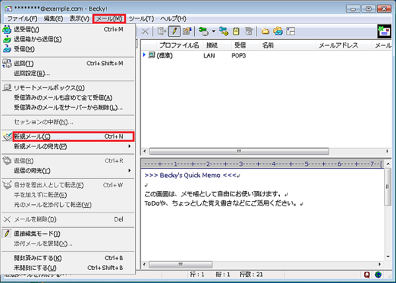
Task: Click left arrow of profile list scrollbar
Action: [x=145, y=151]
